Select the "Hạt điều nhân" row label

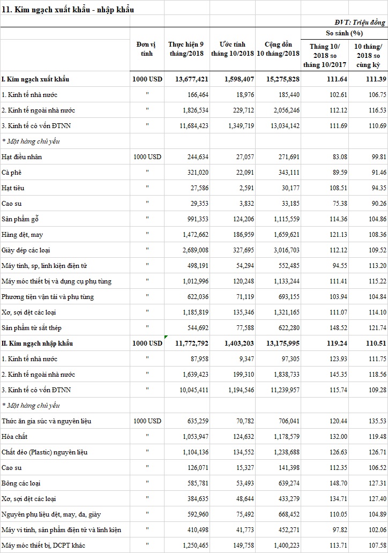(x=21, y=157)
